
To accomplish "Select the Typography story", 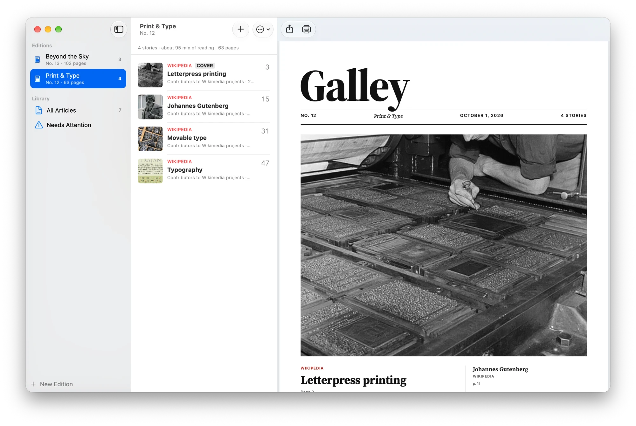I will pos(204,171).
